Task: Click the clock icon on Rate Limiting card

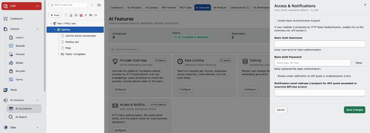Action: (x=180, y=61)
